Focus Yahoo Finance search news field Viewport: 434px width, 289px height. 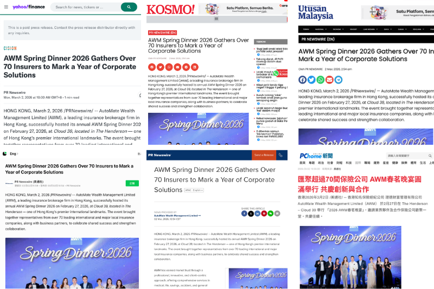86,7
